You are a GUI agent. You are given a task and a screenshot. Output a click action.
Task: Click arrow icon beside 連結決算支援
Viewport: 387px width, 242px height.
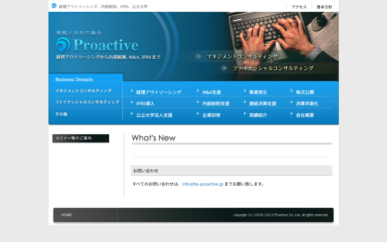coord(245,102)
